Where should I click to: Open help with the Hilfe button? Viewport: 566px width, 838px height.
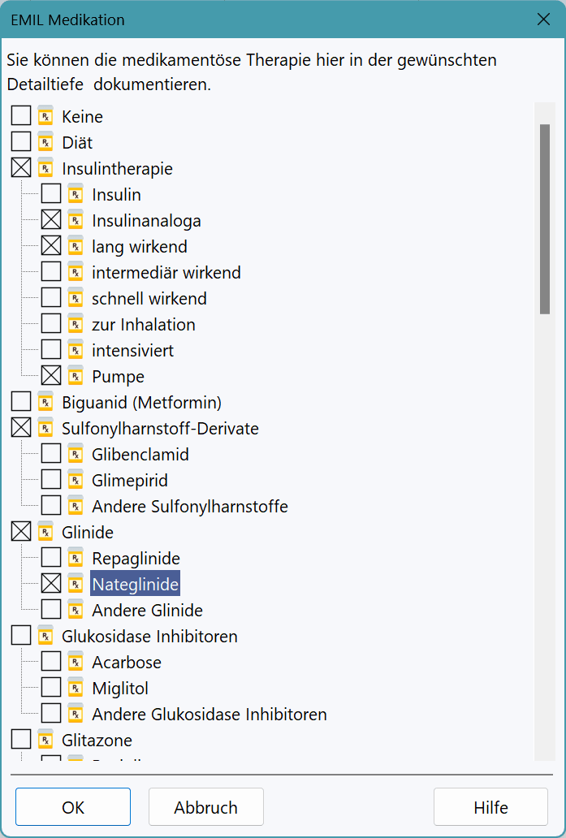pos(490,807)
